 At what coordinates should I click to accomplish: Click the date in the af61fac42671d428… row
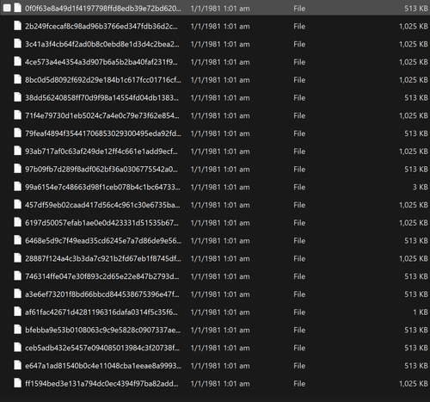tap(220, 312)
